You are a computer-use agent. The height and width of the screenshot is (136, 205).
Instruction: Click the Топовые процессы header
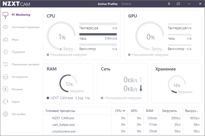pos(60,111)
